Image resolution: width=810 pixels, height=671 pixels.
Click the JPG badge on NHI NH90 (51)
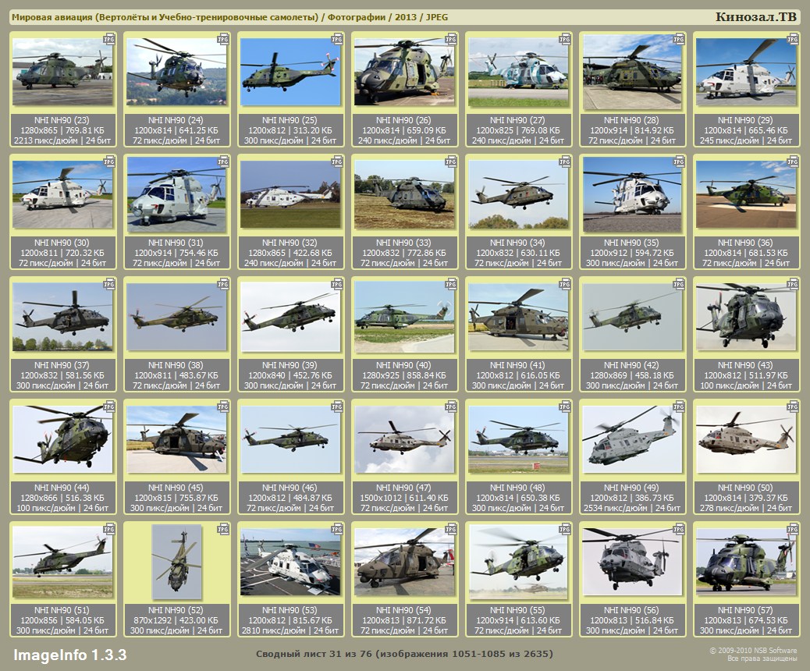109,529
